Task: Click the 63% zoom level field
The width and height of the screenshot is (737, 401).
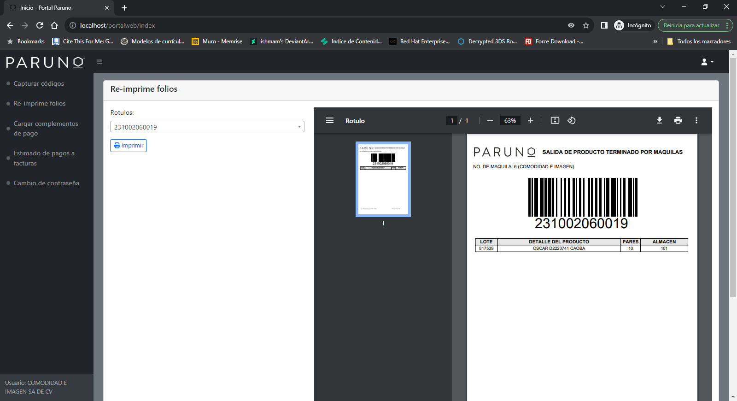Action: 510,121
